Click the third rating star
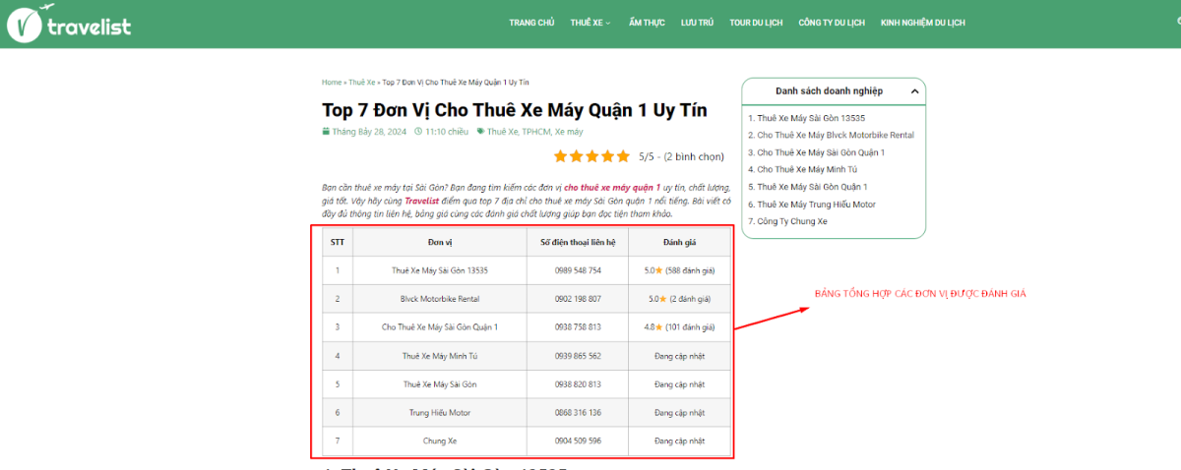 (591, 156)
